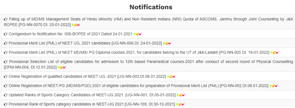Viewport: 295px width, 108px height.
Task: Open PML of NEET MD/MS PG Diploma courses
Action: pos(139,53)
